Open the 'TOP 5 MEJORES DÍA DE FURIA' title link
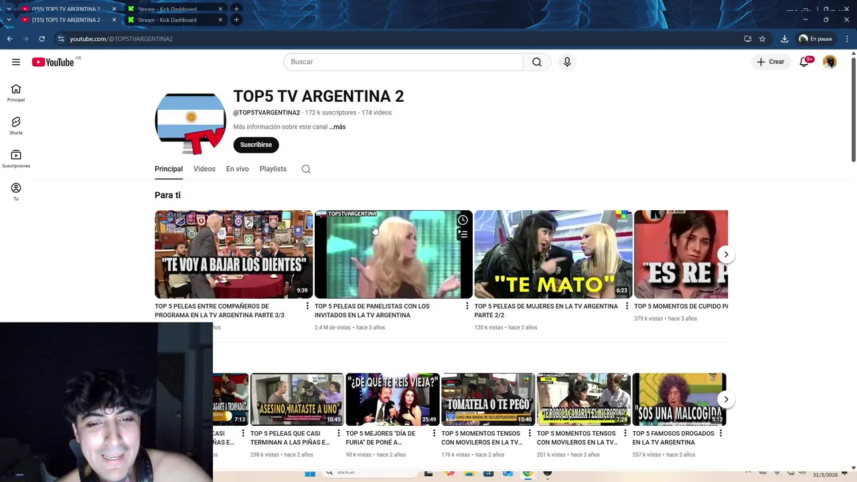This screenshot has width=857, height=482. pyautogui.click(x=380, y=438)
